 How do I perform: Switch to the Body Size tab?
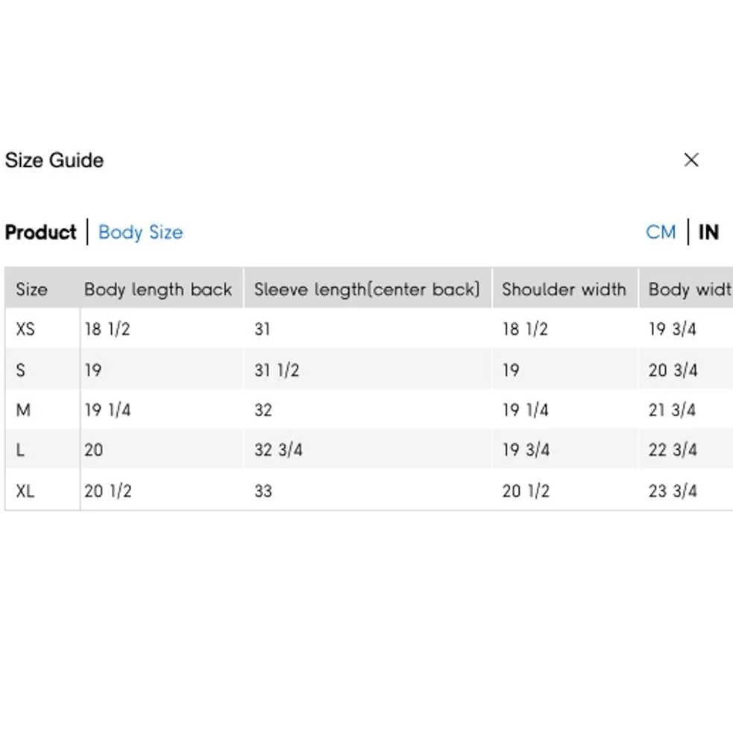tap(140, 233)
